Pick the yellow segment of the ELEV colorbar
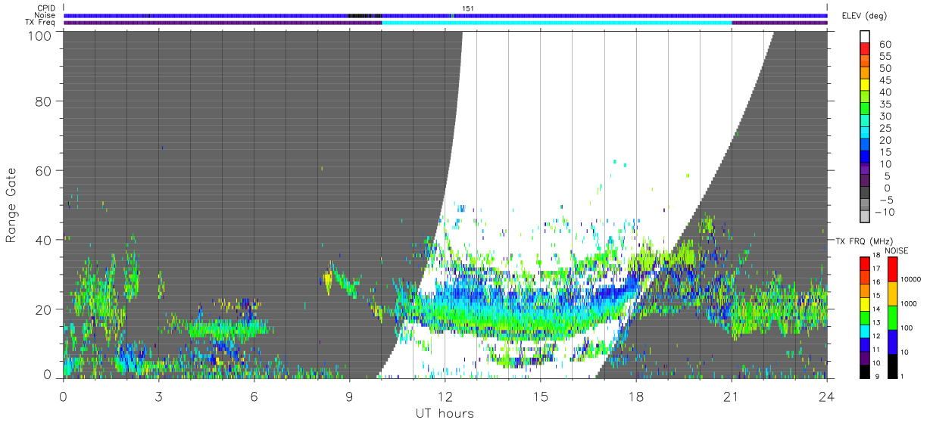Viewport: 930px width, 429px height. point(865,85)
